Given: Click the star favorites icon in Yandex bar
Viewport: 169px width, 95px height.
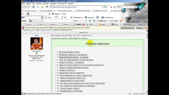Looking at the screenshot, I should coord(125,21).
